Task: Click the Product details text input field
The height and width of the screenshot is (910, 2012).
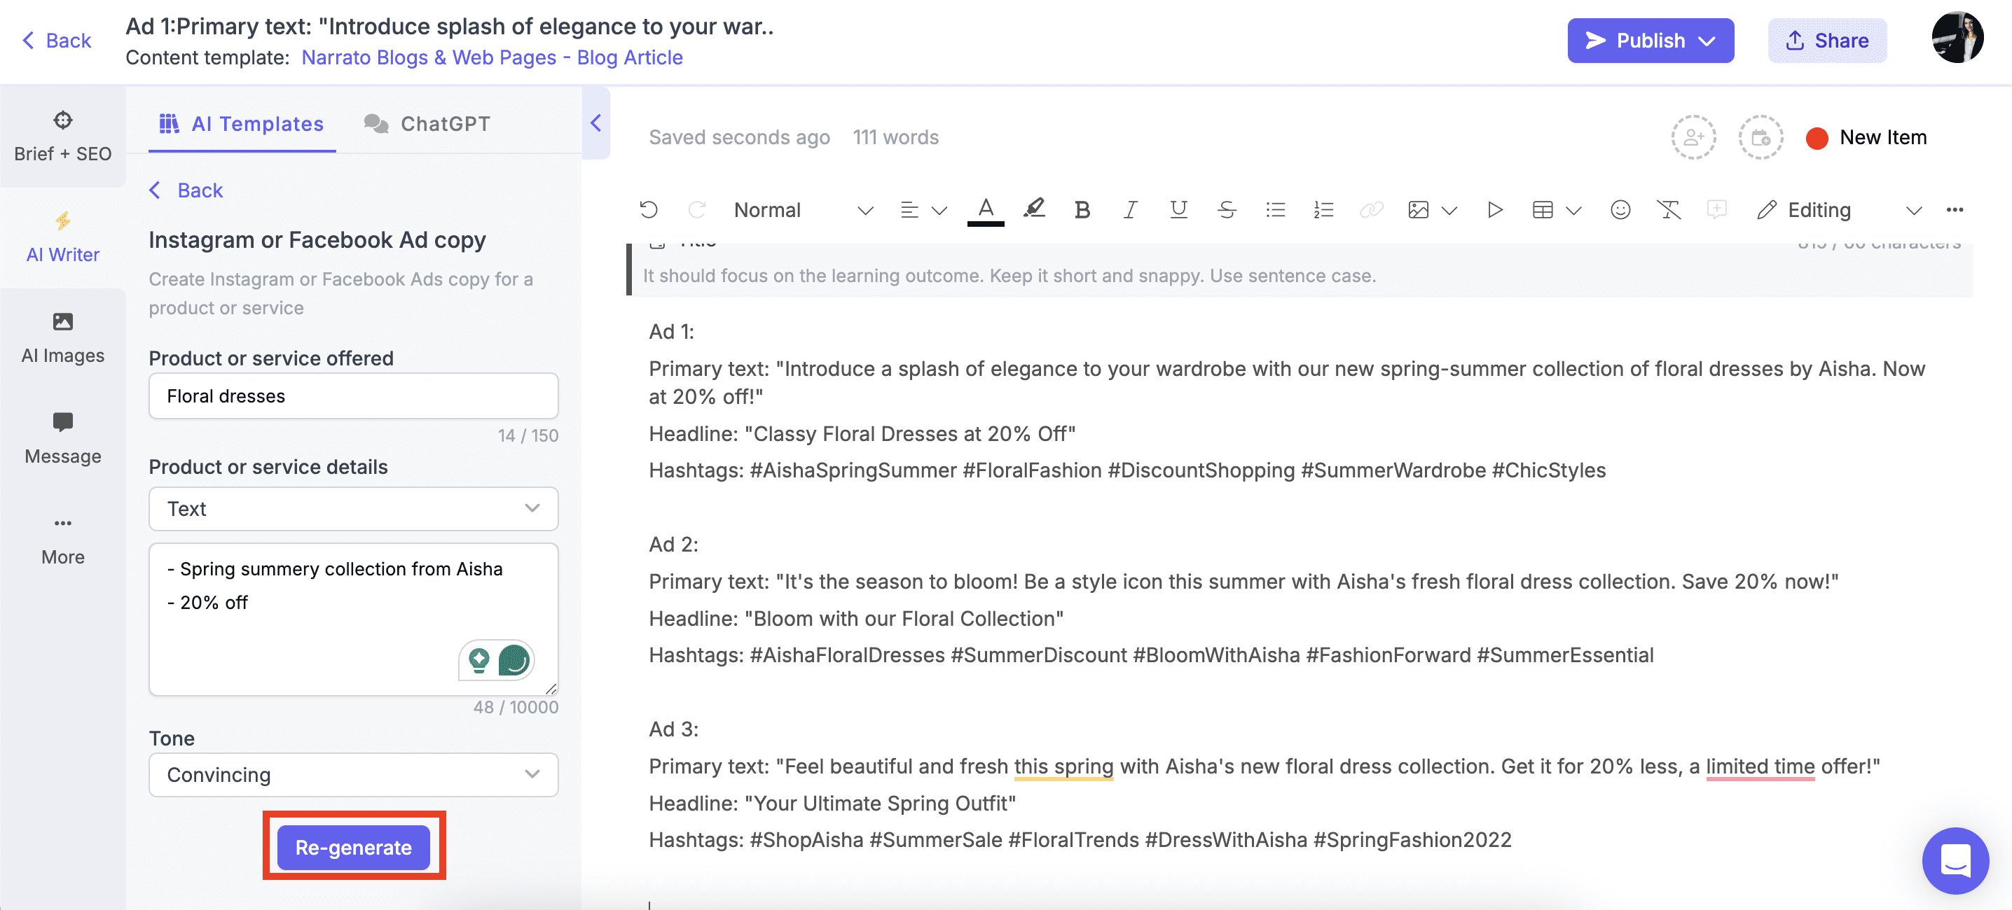Action: [353, 619]
